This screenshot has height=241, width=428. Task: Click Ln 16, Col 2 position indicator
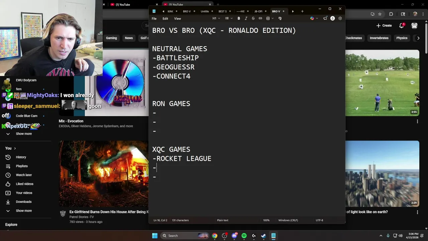pos(160,220)
